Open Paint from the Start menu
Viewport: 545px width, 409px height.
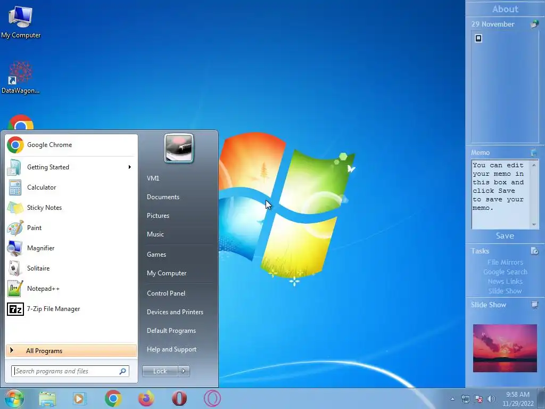coord(71,228)
